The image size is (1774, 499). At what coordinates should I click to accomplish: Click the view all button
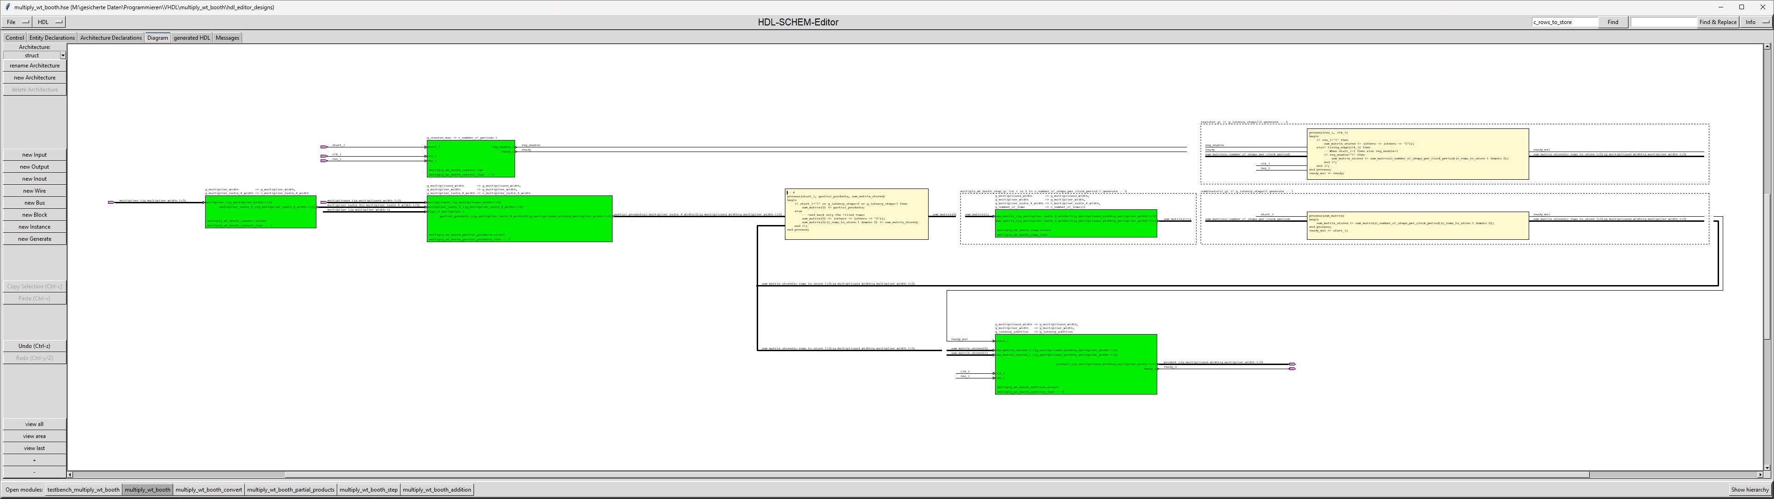(35, 425)
